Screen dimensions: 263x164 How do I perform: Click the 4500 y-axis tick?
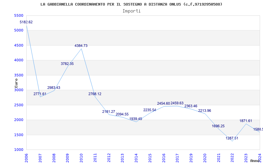(x=19, y=45)
